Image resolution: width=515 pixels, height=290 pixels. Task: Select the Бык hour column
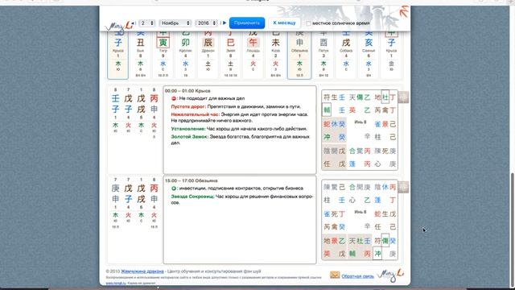point(141,56)
